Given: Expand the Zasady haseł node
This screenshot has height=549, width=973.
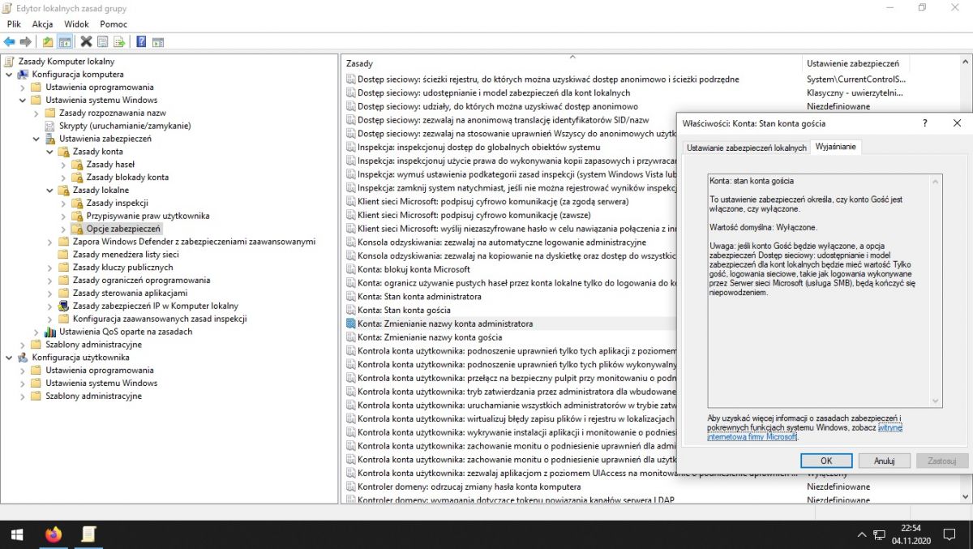Looking at the screenshot, I should point(63,165).
